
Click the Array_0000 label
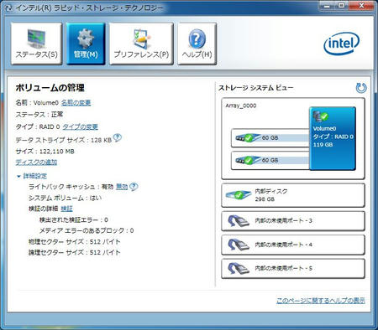(241, 106)
